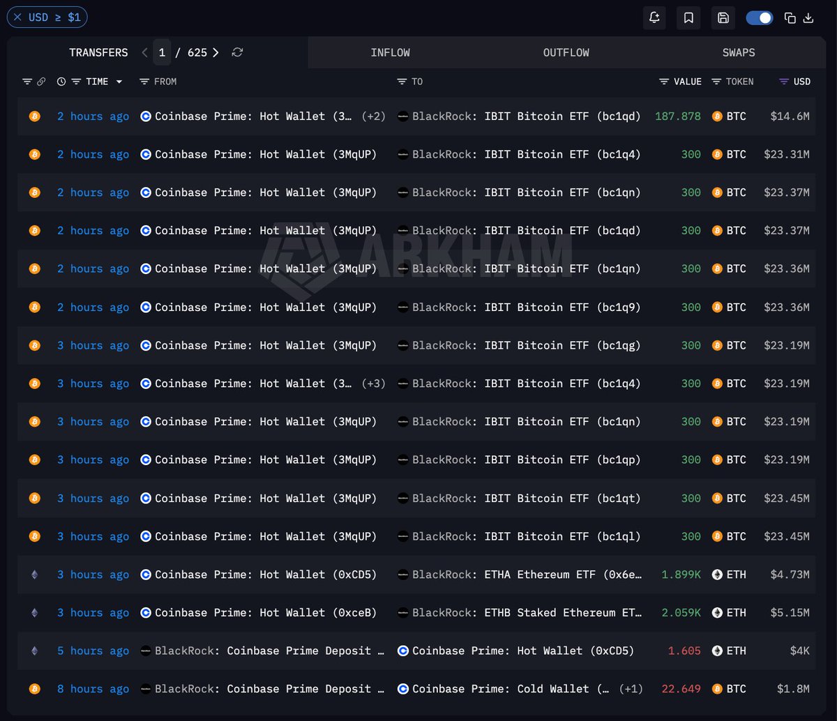Open BlackRock IBIT (bc1qp) recipient
This screenshot has height=721, width=837.
(526, 460)
